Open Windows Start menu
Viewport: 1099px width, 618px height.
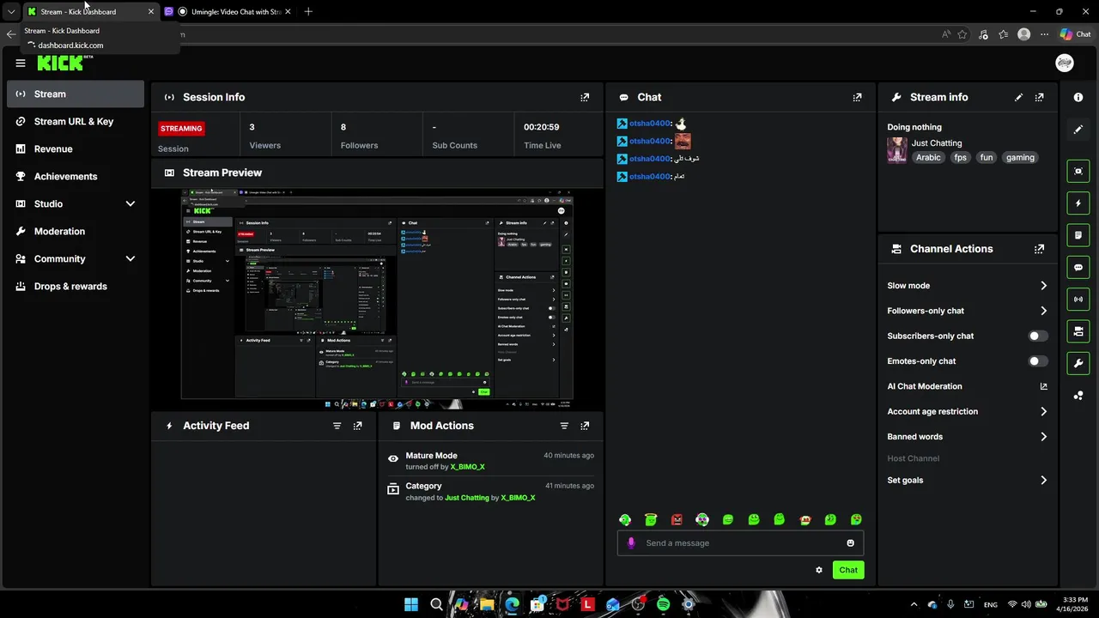(411, 605)
